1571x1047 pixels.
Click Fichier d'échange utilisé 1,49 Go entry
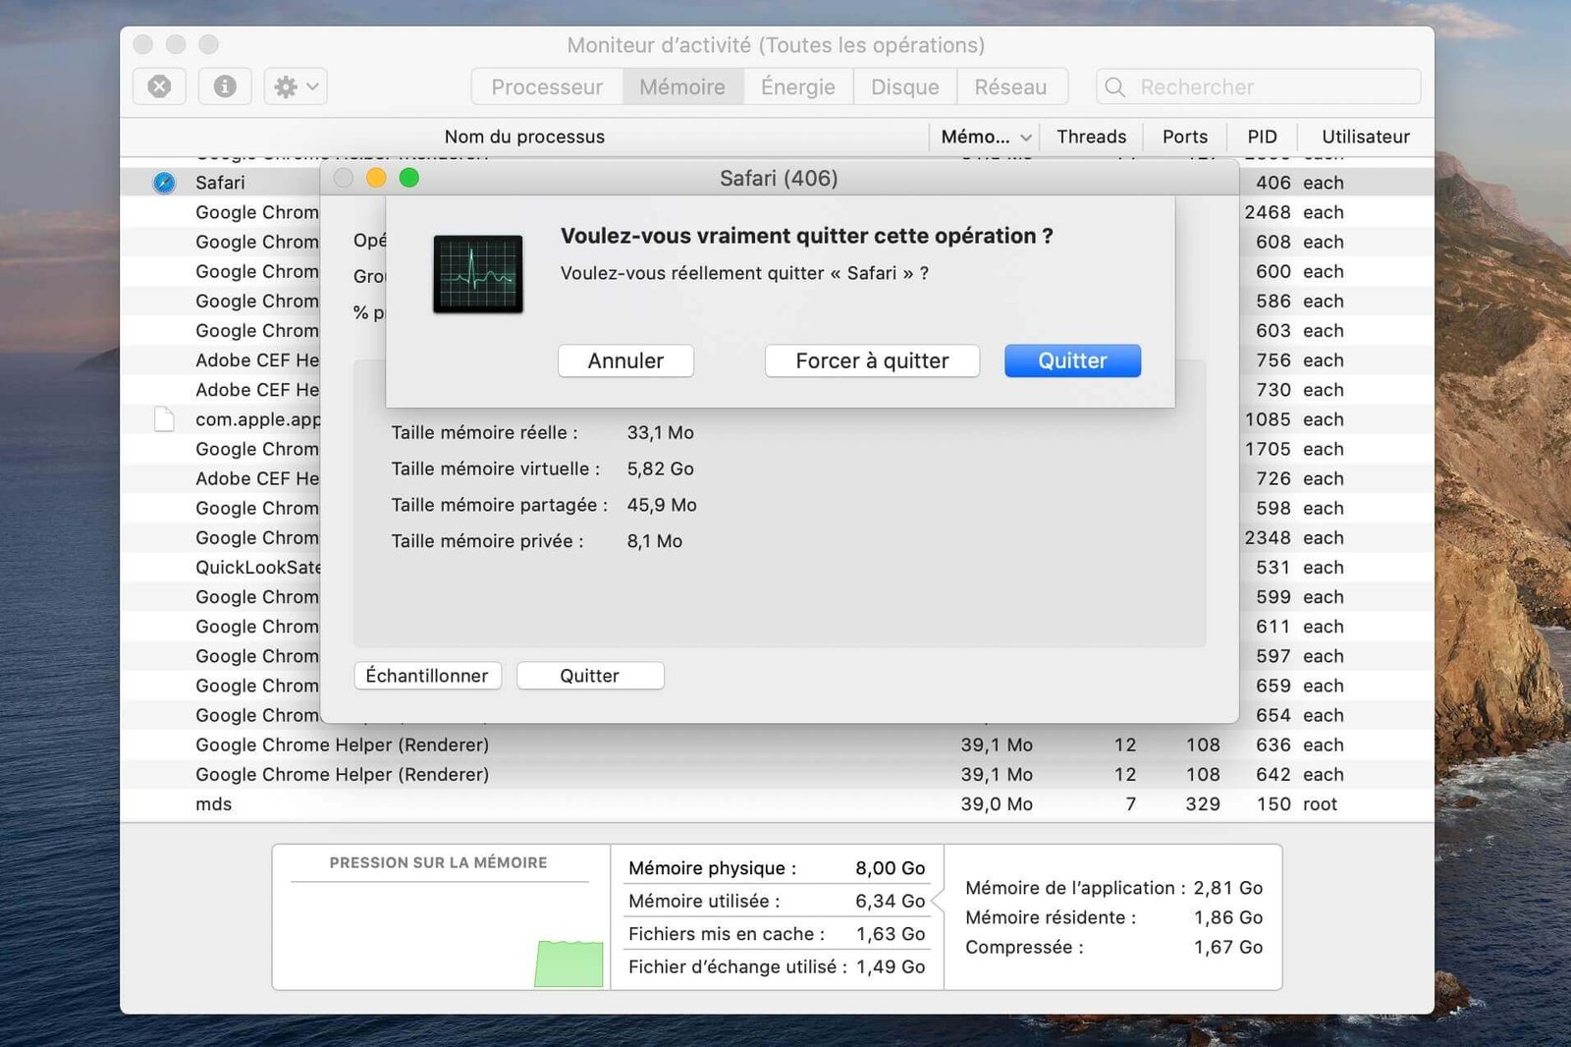pyautogui.click(x=777, y=967)
